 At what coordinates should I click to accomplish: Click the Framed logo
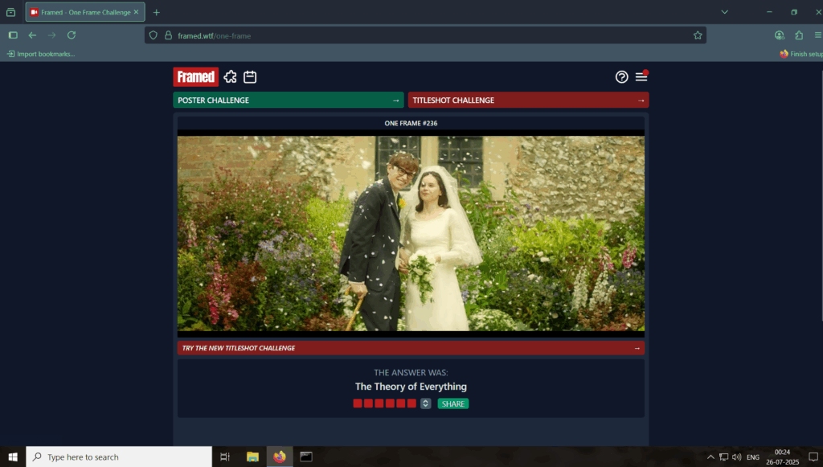coord(195,77)
